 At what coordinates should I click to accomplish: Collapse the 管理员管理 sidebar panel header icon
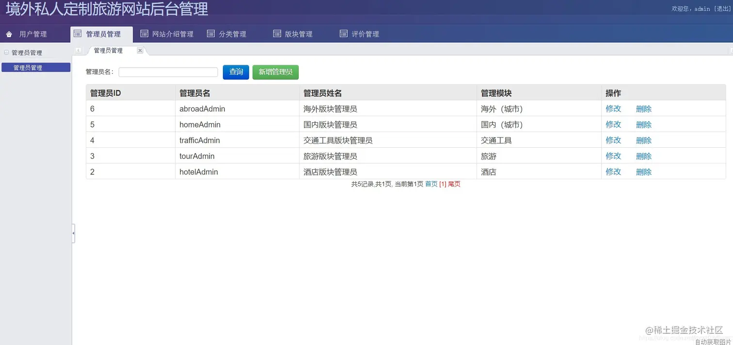coord(6,52)
